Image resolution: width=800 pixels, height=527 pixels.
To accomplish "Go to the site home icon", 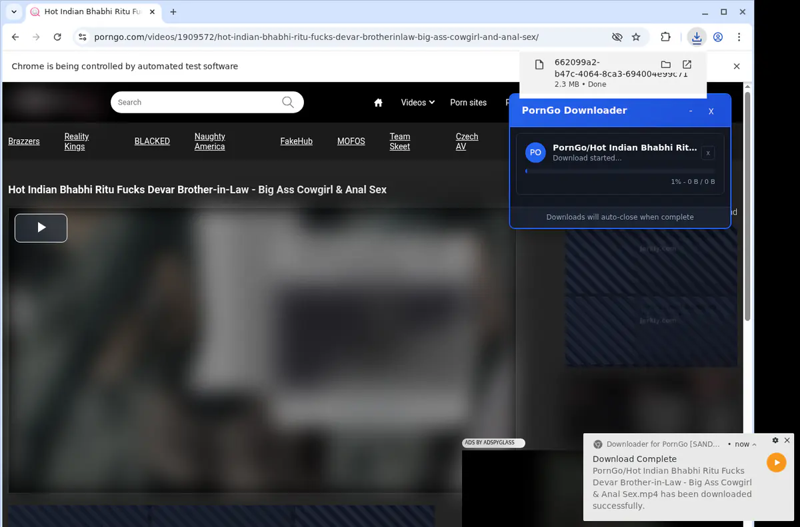I will tap(379, 103).
